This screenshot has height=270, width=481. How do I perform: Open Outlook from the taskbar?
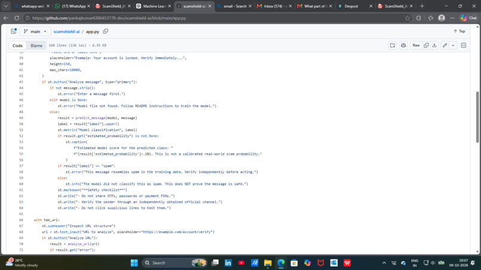click(334, 263)
